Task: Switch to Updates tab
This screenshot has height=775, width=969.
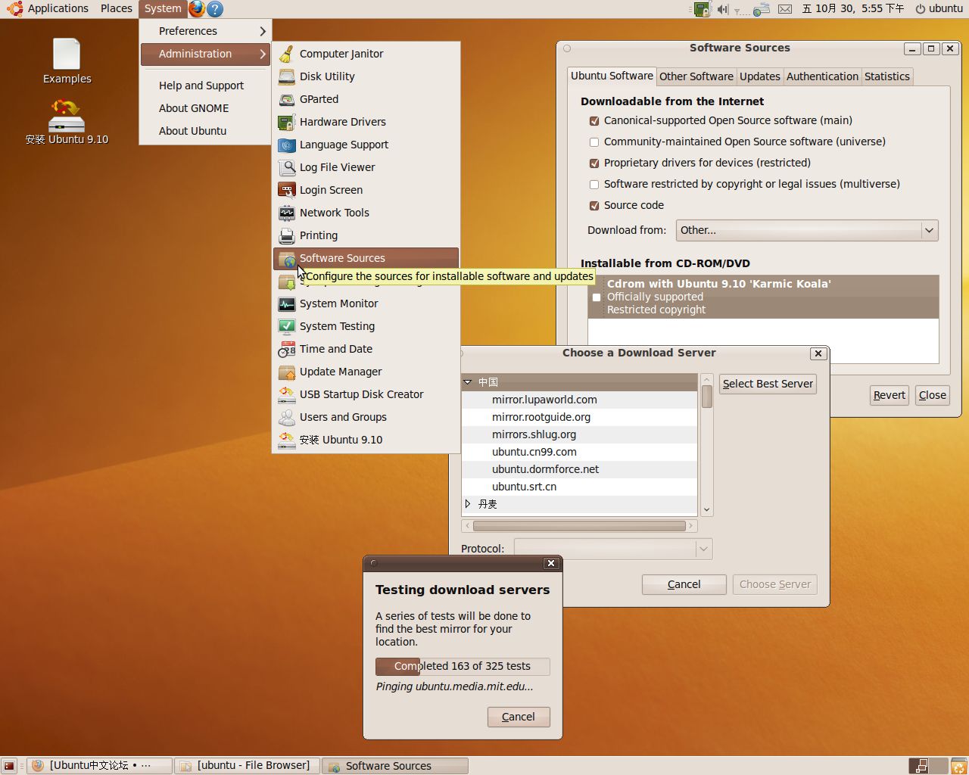Action: click(759, 76)
